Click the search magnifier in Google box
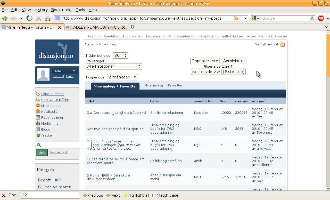 point(312,18)
